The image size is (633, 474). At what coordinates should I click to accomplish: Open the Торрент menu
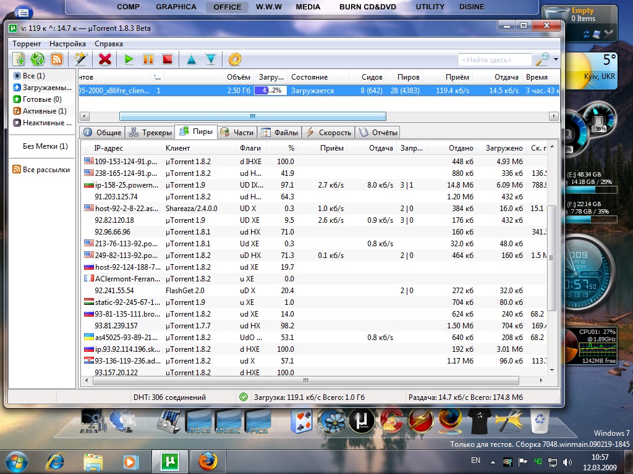pos(27,44)
